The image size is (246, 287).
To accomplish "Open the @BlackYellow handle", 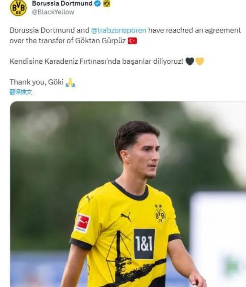I will pyautogui.click(x=53, y=12).
